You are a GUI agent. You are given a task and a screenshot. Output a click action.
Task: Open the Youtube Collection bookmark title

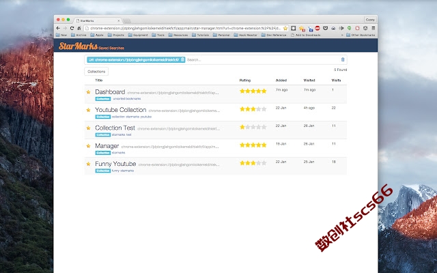point(121,110)
